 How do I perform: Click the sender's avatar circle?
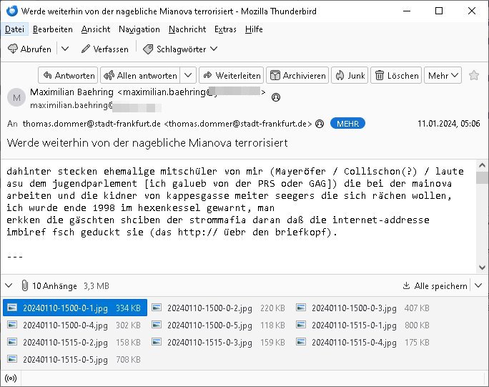click(x=16, y=97)
